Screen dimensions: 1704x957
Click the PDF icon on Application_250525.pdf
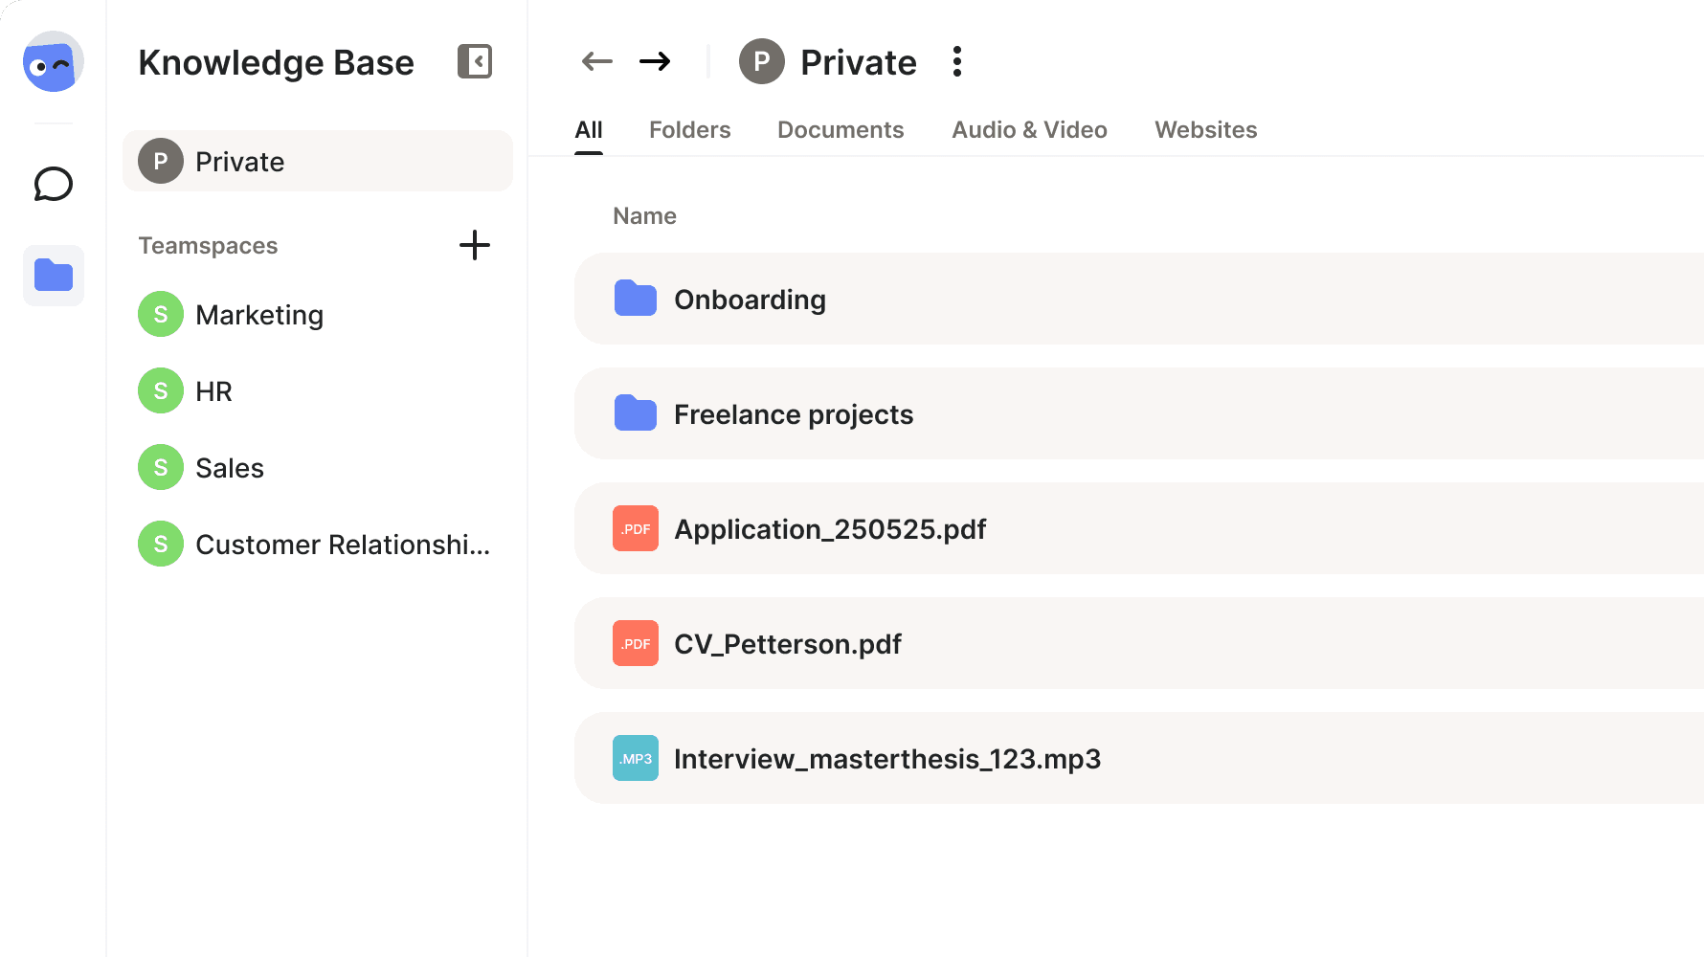click(x=635, y=528)
